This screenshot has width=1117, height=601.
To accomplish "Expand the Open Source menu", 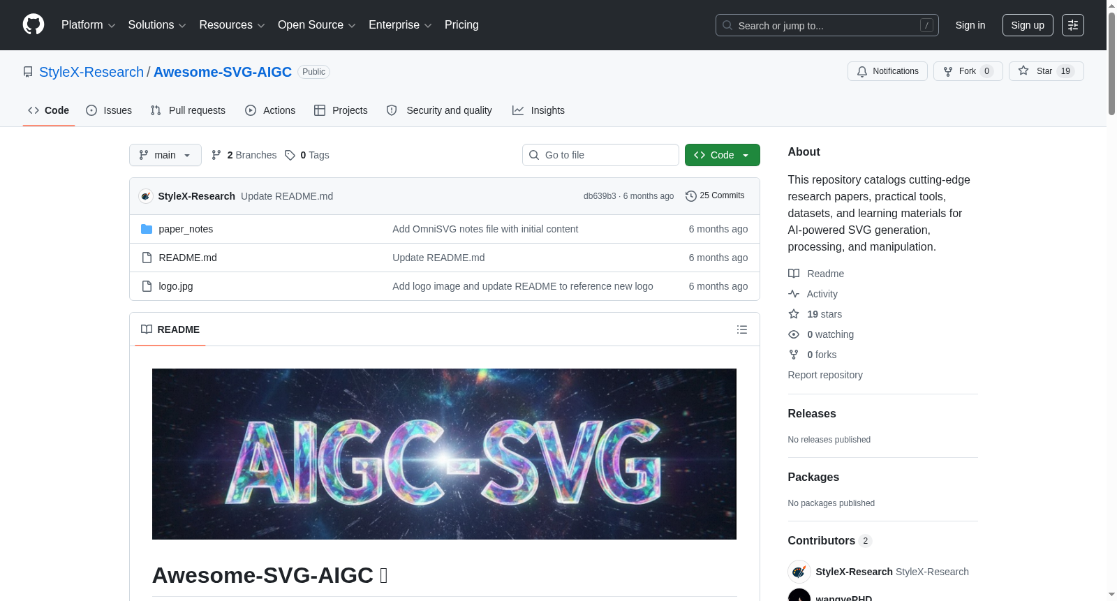I will tap(317, 25).
